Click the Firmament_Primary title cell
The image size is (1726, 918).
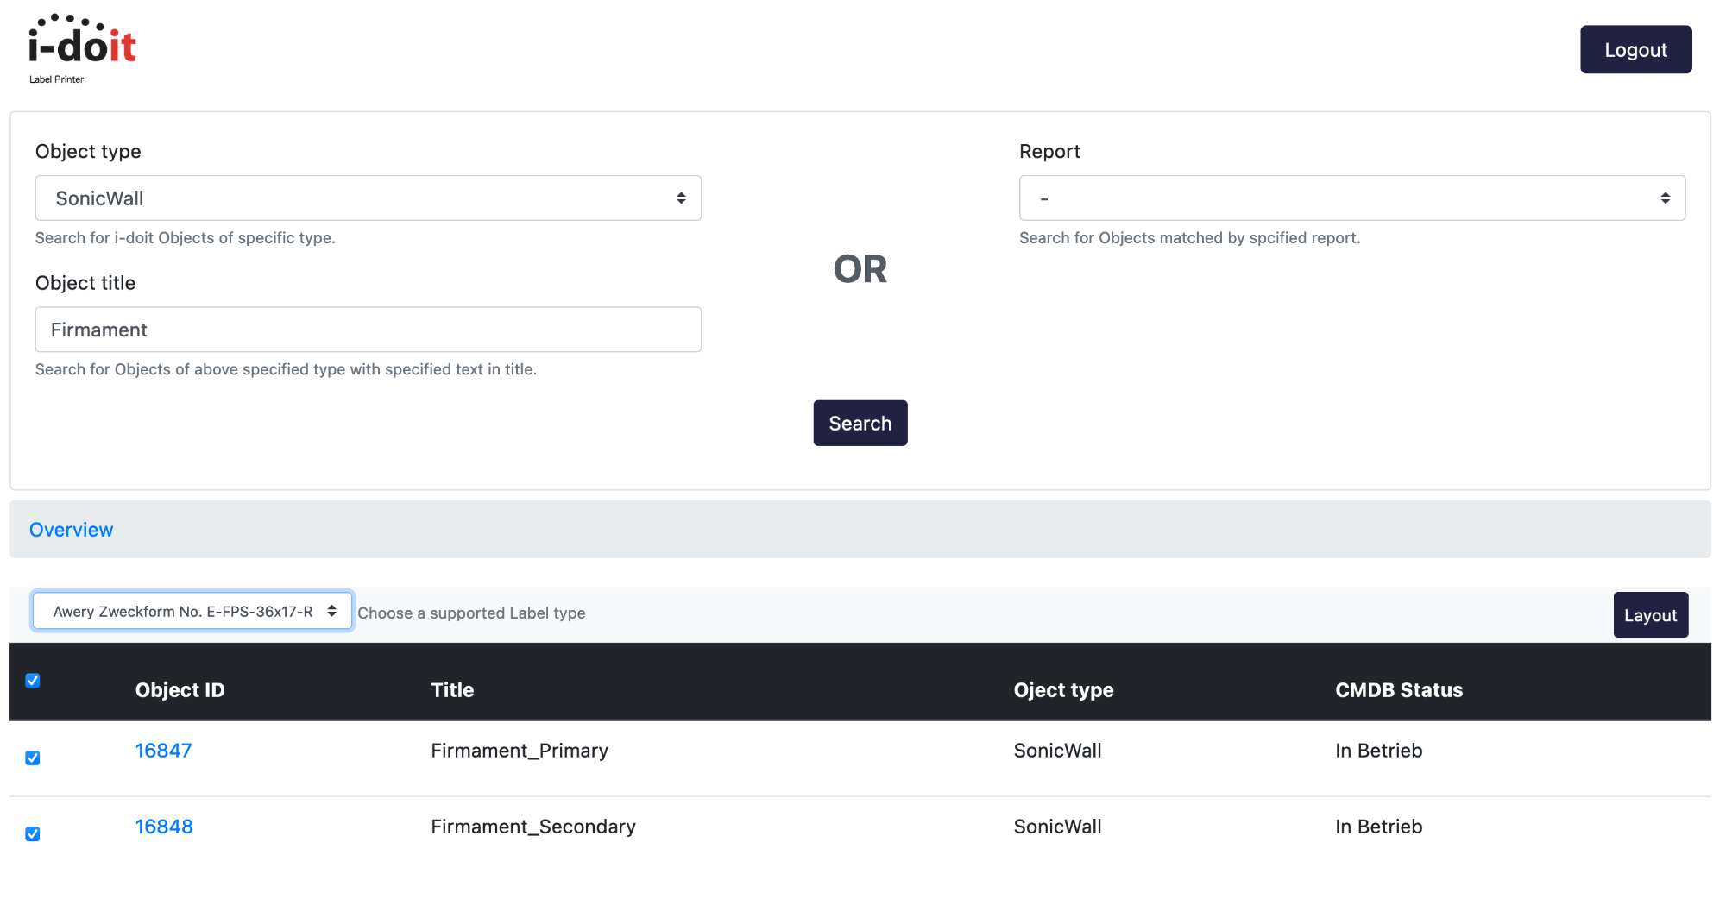click(x=520, y=751)
